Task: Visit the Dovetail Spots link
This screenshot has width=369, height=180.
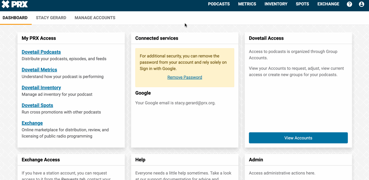Action: 37,105
